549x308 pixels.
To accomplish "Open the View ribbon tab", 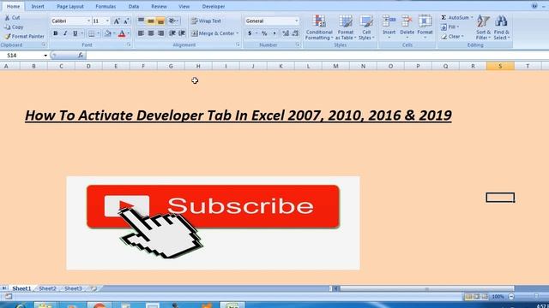I will [184, 6].
